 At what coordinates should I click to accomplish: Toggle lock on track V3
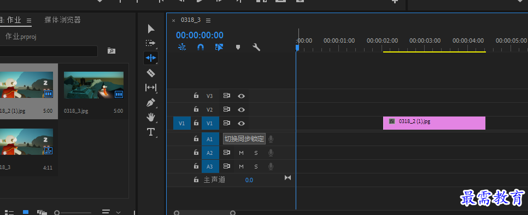[x=196, y=96]
